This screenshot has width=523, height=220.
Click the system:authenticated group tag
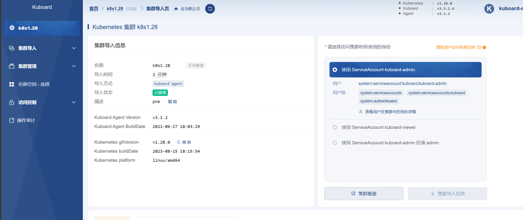379,101
